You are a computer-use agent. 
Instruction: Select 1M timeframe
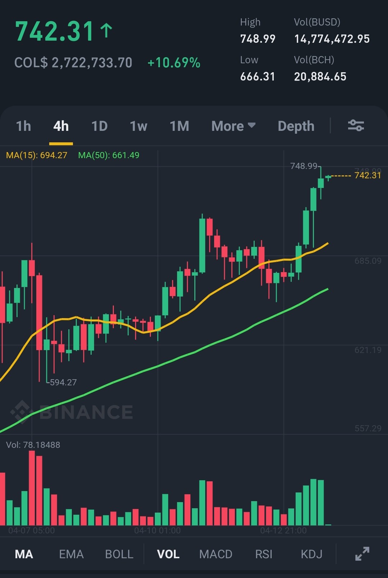coord(179,126)
